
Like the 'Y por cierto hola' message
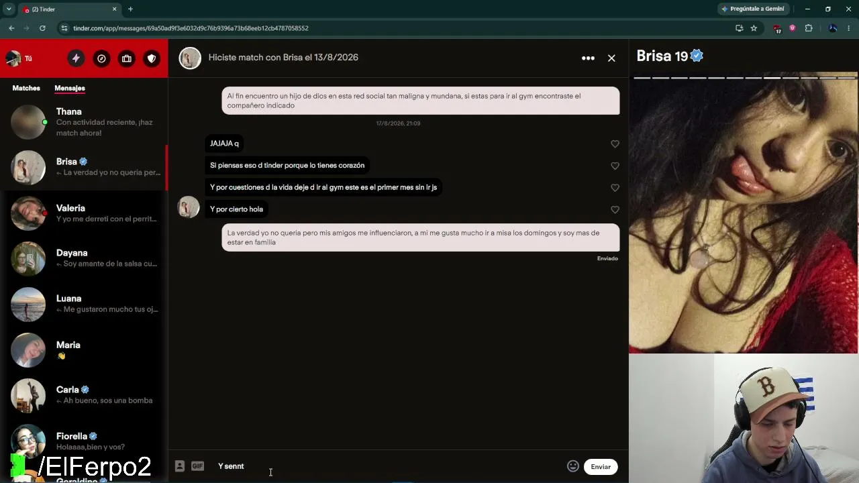point(615,209)
